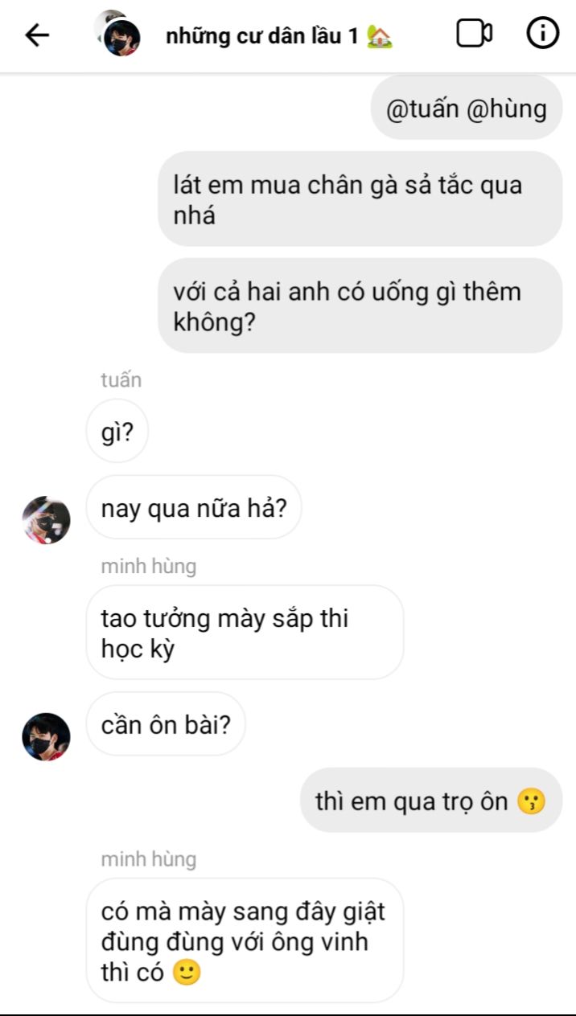This screenshot has width=576, height=1016.
Task: Tap message 'có mà mày sang đây giật'
Action: click(245, 940)
